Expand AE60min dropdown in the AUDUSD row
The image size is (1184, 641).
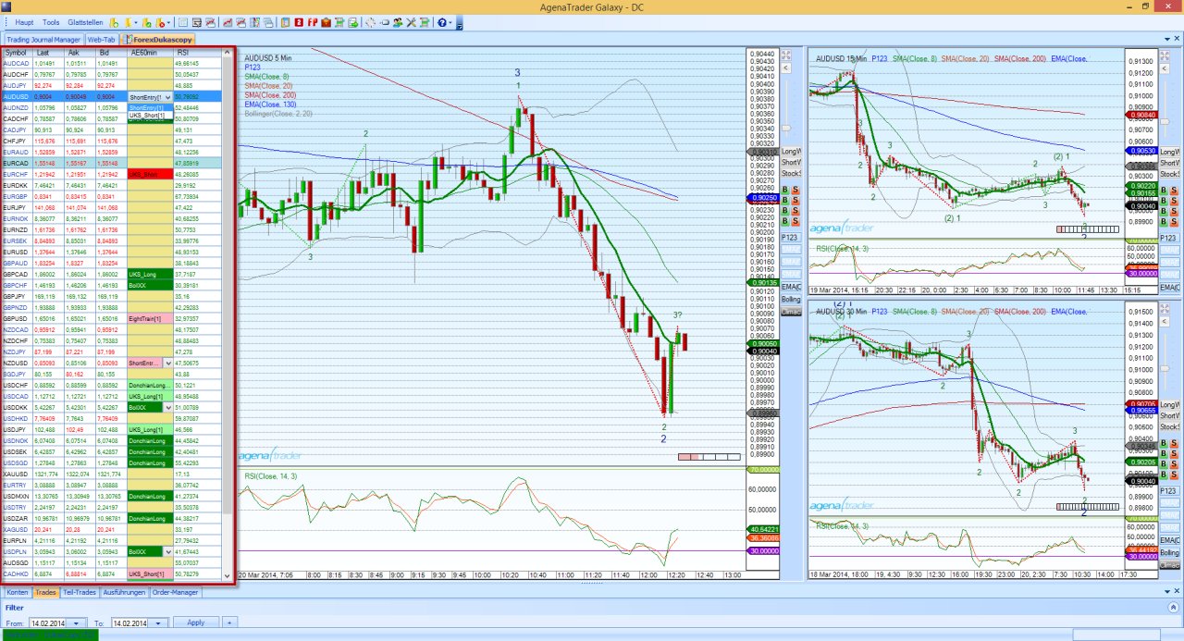167,96
